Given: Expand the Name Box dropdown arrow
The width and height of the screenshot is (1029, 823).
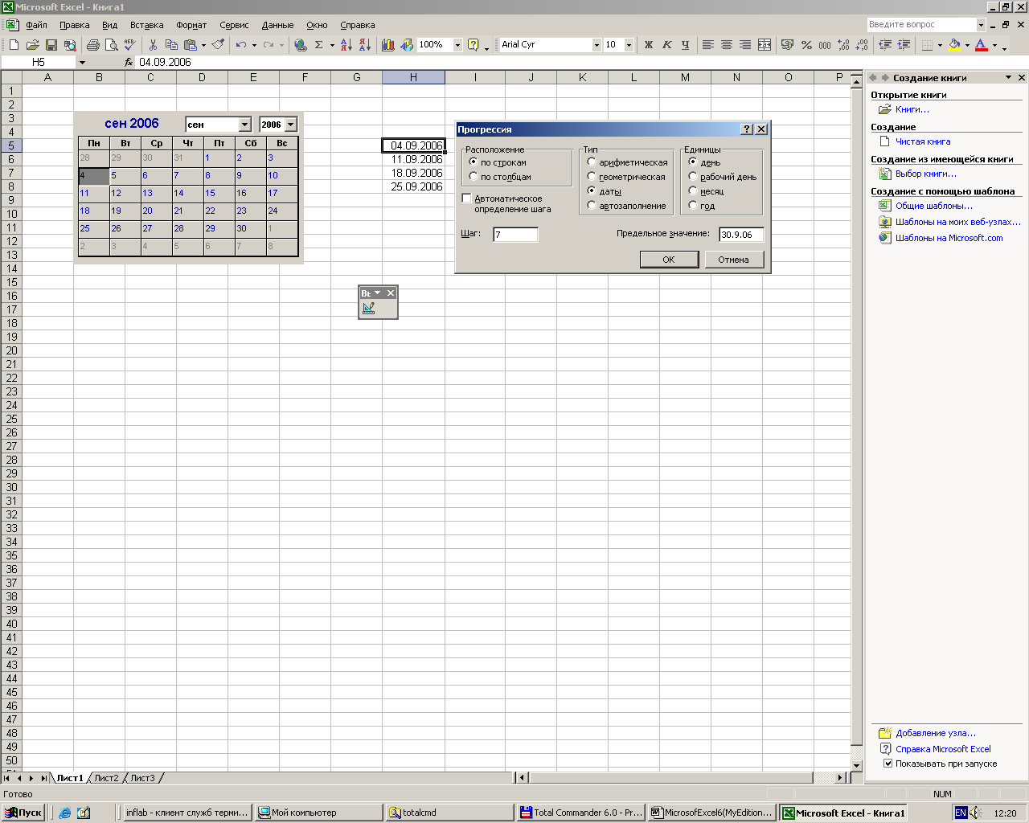Looking at the screenshot, I should tap(82, 62).
